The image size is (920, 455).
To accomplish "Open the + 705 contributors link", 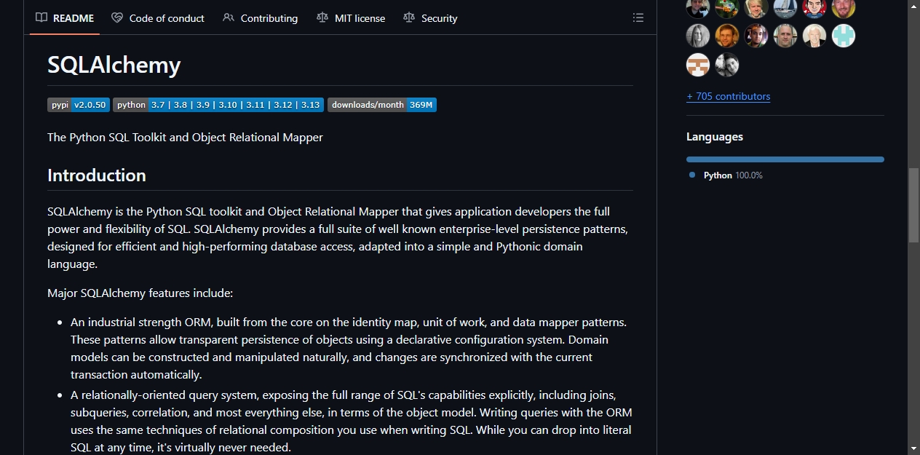I will (728, 96).
